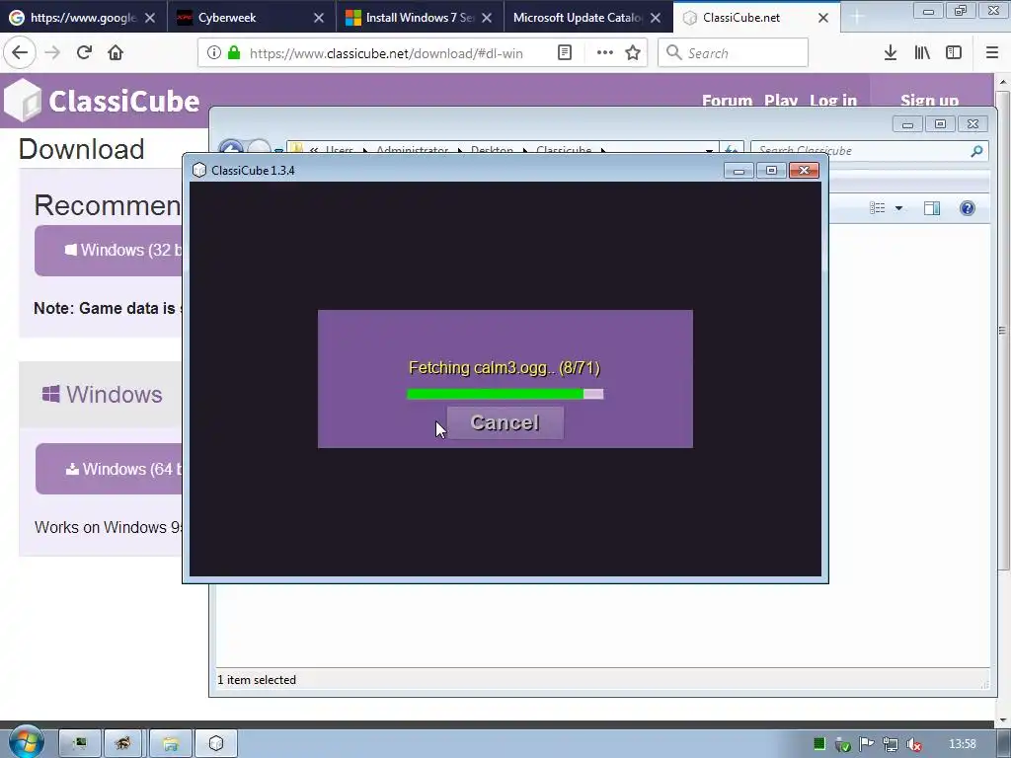Change Explorer view icon
Image resolution: width=1011 pixels, height=758 pixels.
(877, 208)
